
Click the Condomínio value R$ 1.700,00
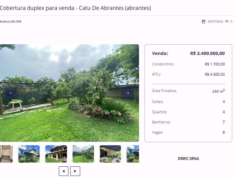pyautogui.click(x=215, y=64)
